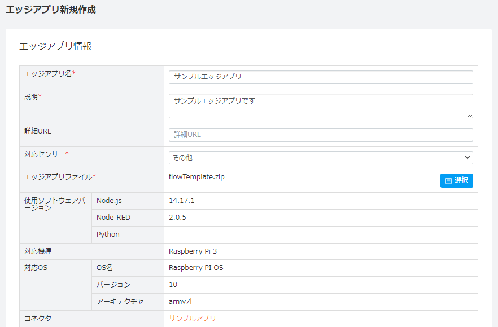Click the Python row label
498x327 pixels.
(x=108, y=235)
